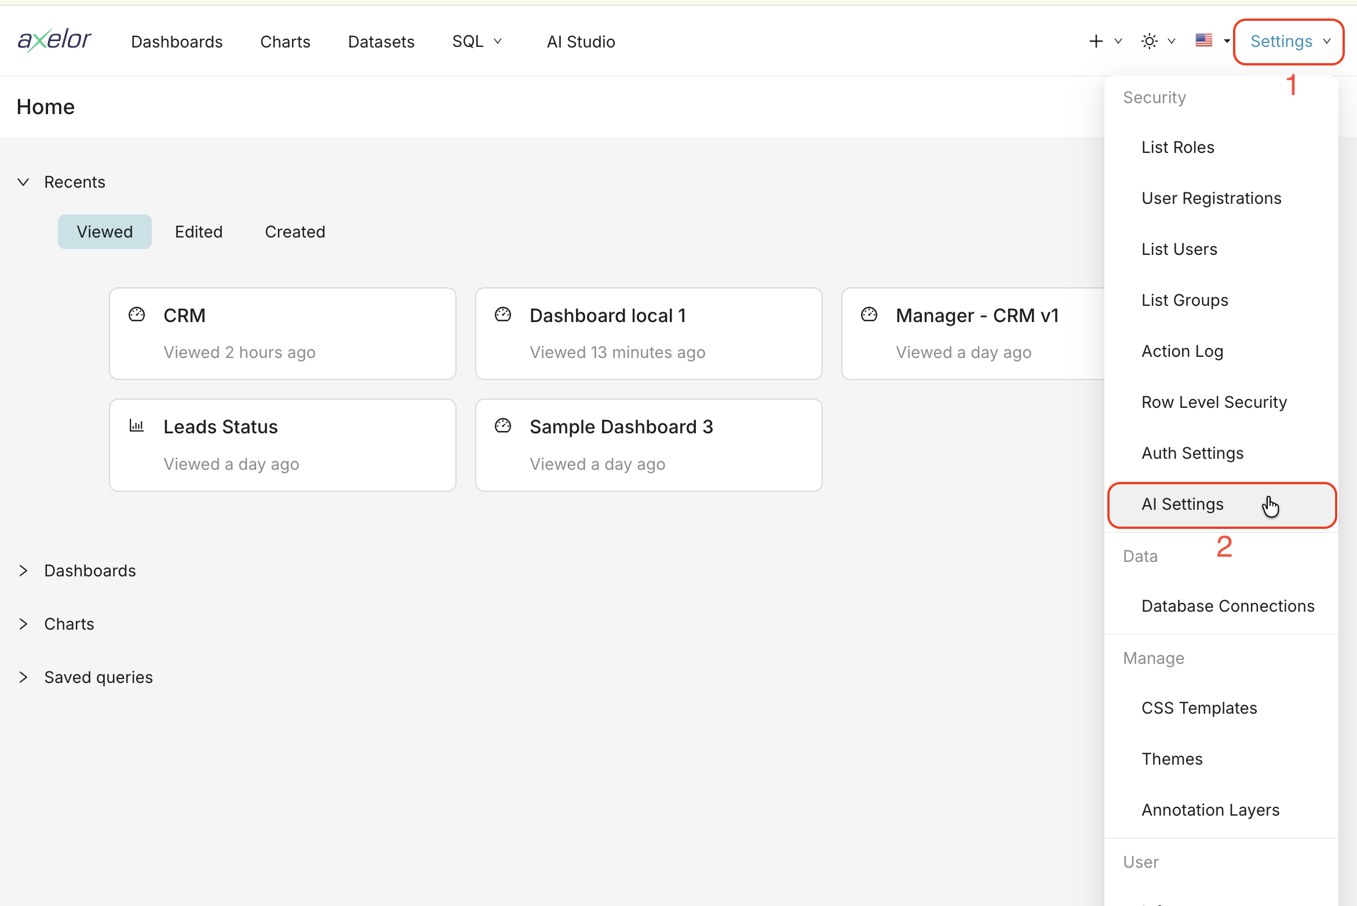Viewport: 1357px width, 906px height.
Task: Open the arrow beside the plus icon
Action: [x=1118, y=41]
